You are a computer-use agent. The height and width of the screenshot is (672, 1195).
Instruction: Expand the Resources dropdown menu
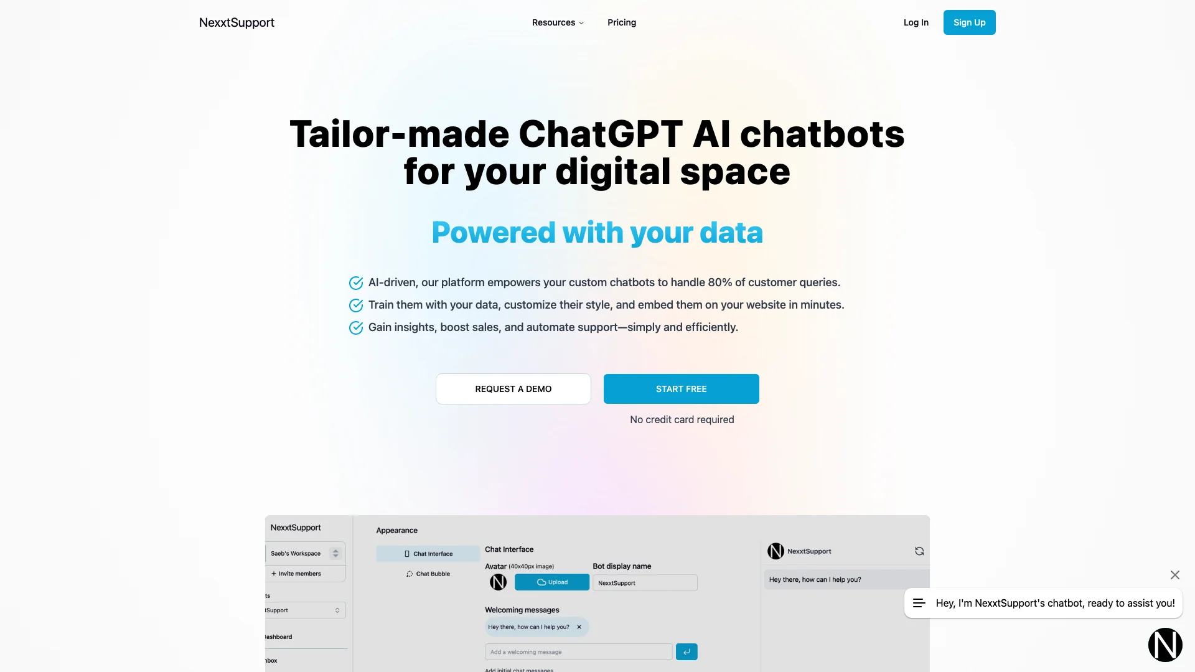(558, 22)
